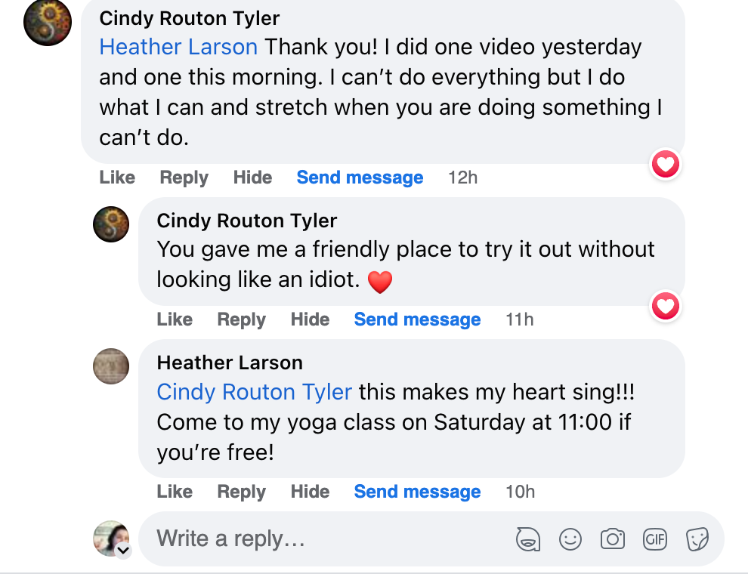
Task: Open the sticker picker in reply box
Action: pyautogui.click(x=697, y=539)
